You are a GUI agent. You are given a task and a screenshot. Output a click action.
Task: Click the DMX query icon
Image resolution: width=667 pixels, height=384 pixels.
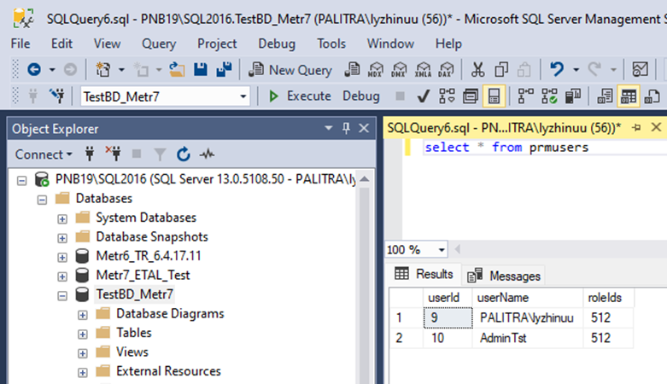pos(399,69)
